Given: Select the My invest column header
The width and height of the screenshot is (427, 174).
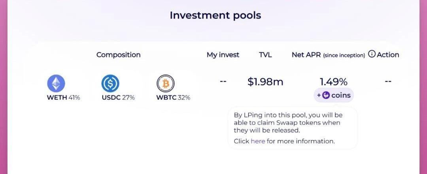Looking at the screenshot, I should coord(223,55).
